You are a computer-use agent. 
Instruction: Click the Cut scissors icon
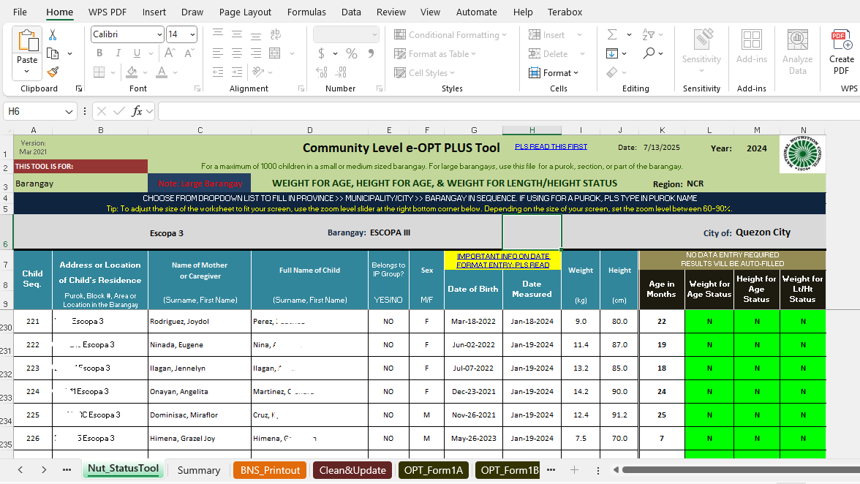click(x=53, y=35)
